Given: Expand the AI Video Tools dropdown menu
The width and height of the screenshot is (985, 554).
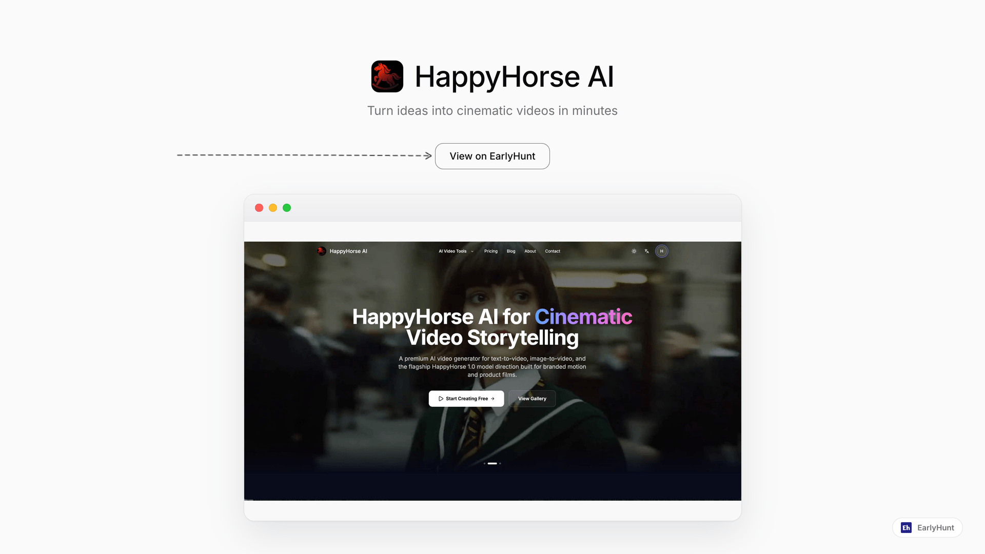Looking at the screenshot, I should click(456, 251).
